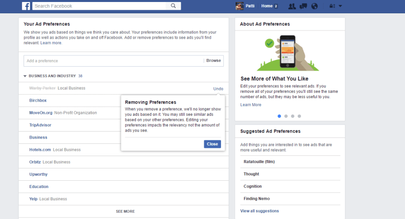Open the Birchbox preference
Viewport: 405px width, 219px height.
(x=38, y=101)
